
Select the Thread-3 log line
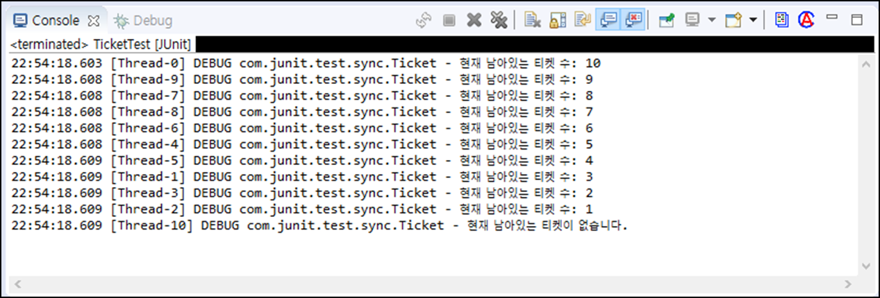pos(302,193)
